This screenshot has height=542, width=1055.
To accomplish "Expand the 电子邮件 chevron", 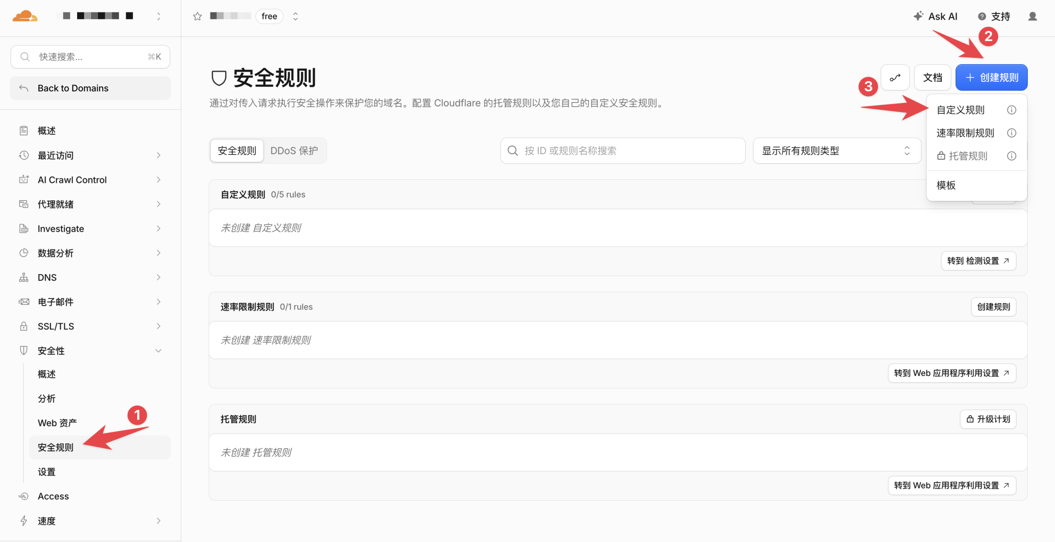I will coord(159,302).
